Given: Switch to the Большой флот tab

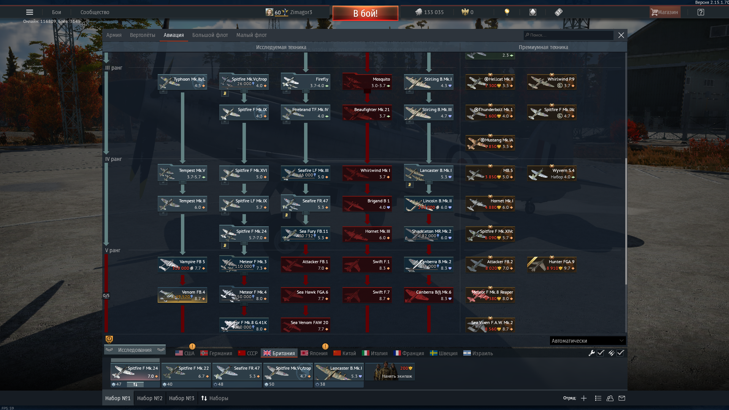Looking at the screenshot, I should [x=210, y=35].
